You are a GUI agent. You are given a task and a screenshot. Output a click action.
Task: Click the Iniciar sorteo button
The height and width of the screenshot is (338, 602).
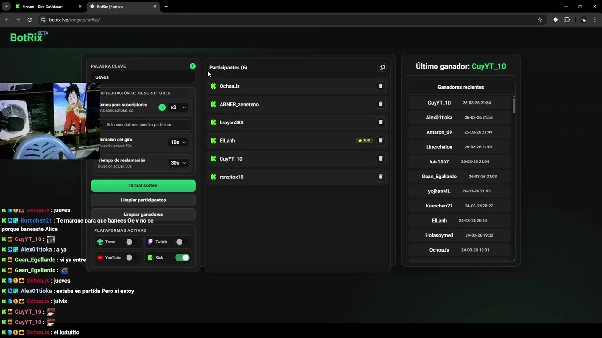(143, 185)
